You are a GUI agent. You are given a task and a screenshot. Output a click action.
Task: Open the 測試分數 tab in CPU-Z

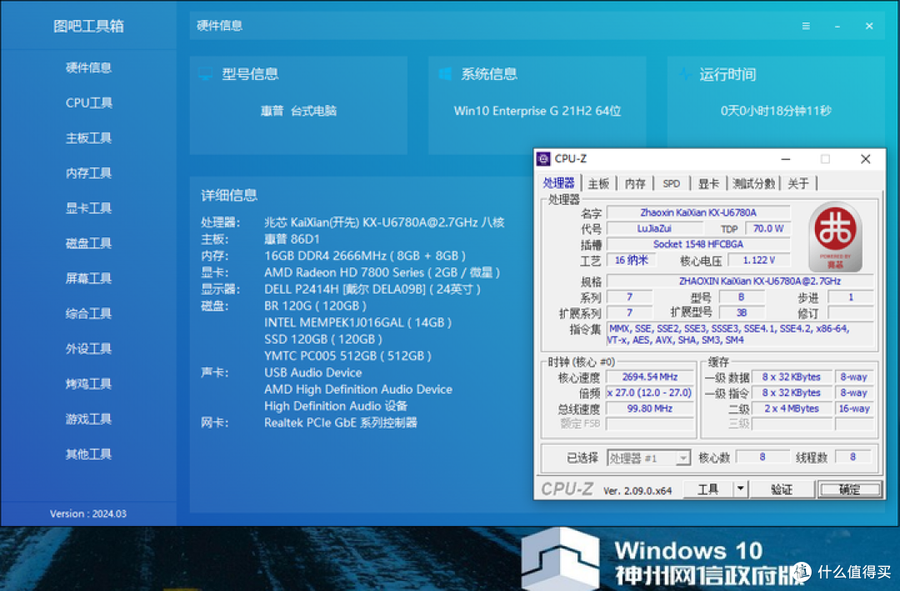(753, 183)
